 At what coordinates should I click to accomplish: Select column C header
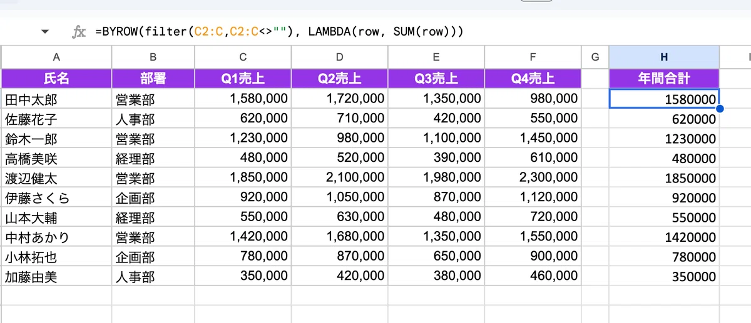click(243, 57)
